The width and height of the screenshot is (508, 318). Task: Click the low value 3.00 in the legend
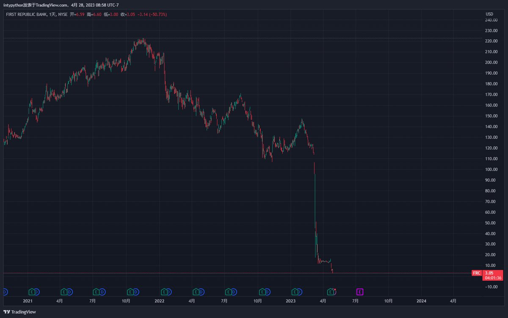click(113, 14)
